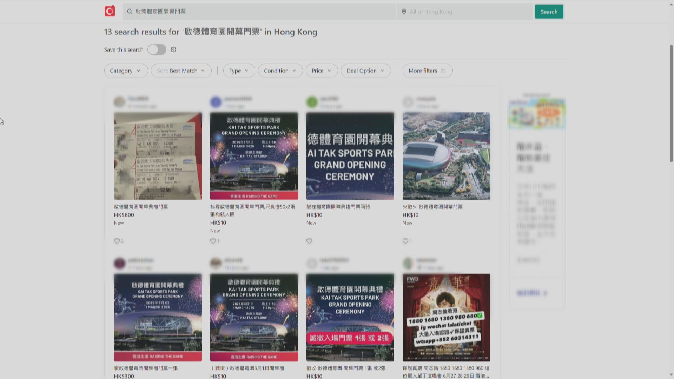The height and width of the screenshot is (379, 674).
Task: Expand the Category dropdown
Action: pos(126,71)
